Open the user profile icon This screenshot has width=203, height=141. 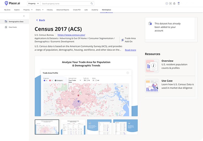(x=178, y=4)
